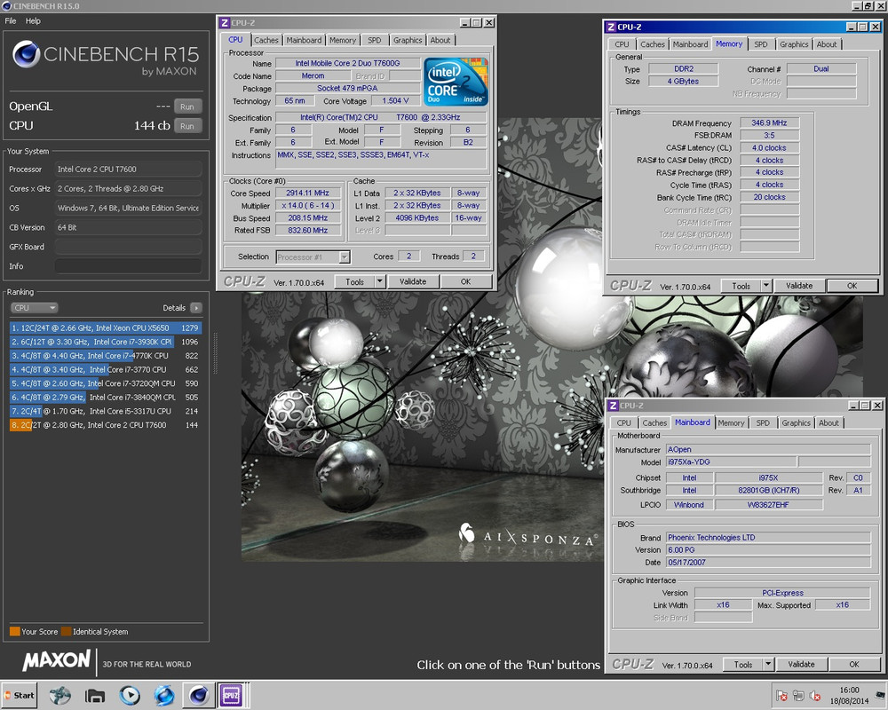Switch to Cinebench via its taskbar icon
Image resolution: width=888 pixels, height=710 pixels.
coord(197,695)
